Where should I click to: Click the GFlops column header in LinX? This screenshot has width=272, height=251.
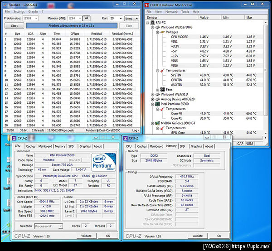75,34
